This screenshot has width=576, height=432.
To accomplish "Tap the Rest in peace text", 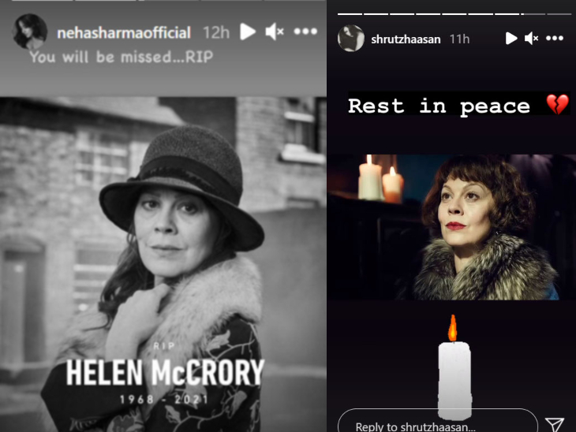I will [439, 106].
